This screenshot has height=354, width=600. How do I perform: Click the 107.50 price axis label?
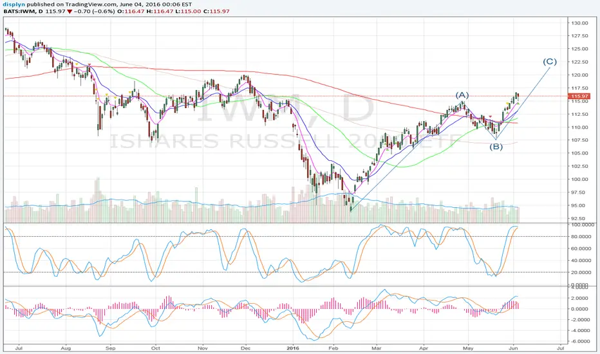click(579, 140)
